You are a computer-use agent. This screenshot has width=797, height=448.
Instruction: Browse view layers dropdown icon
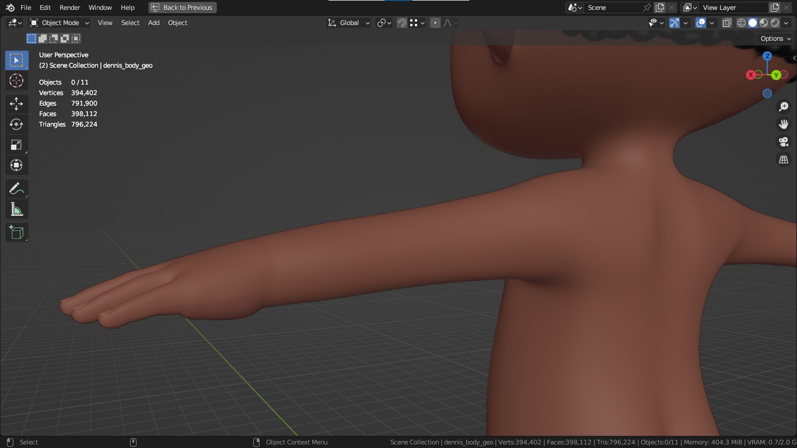[690, 8]
